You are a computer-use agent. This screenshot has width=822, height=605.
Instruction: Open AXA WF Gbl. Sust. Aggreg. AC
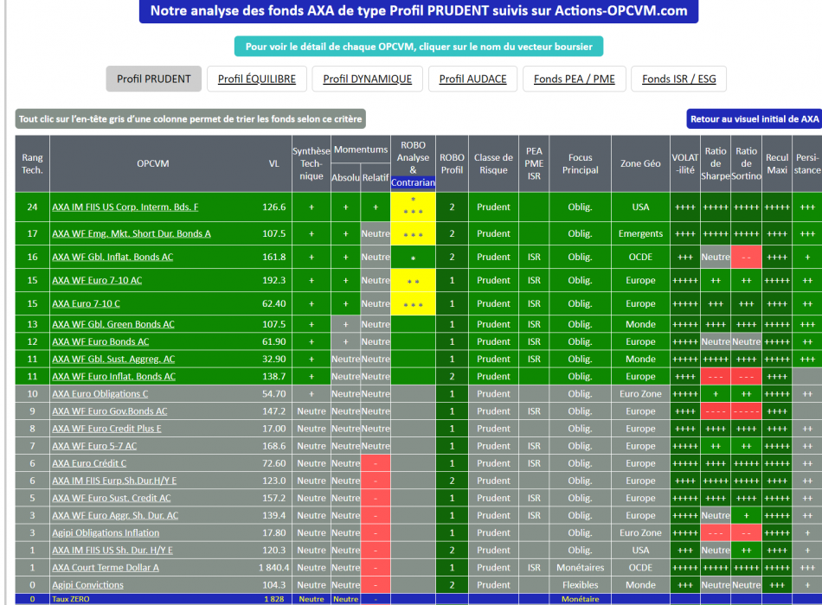click(x=113, y=359)
